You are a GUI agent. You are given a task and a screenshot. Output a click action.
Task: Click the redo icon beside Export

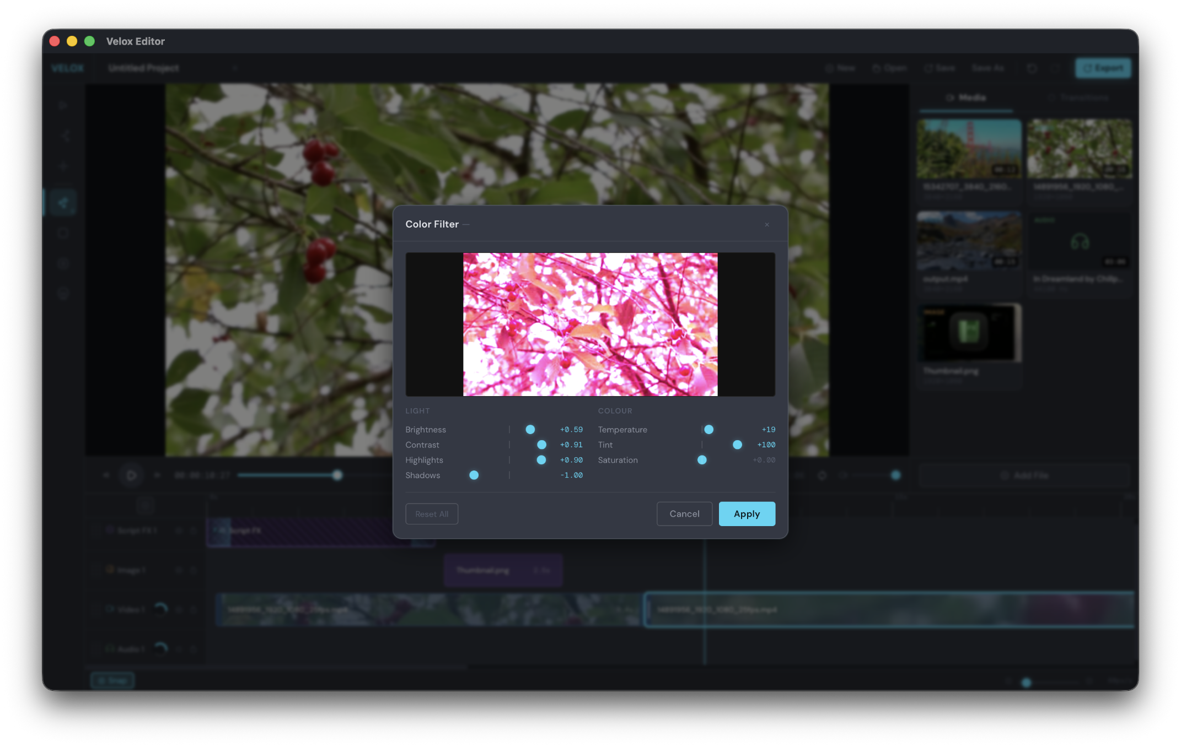pyautogui.click(x=1055, y=68)
